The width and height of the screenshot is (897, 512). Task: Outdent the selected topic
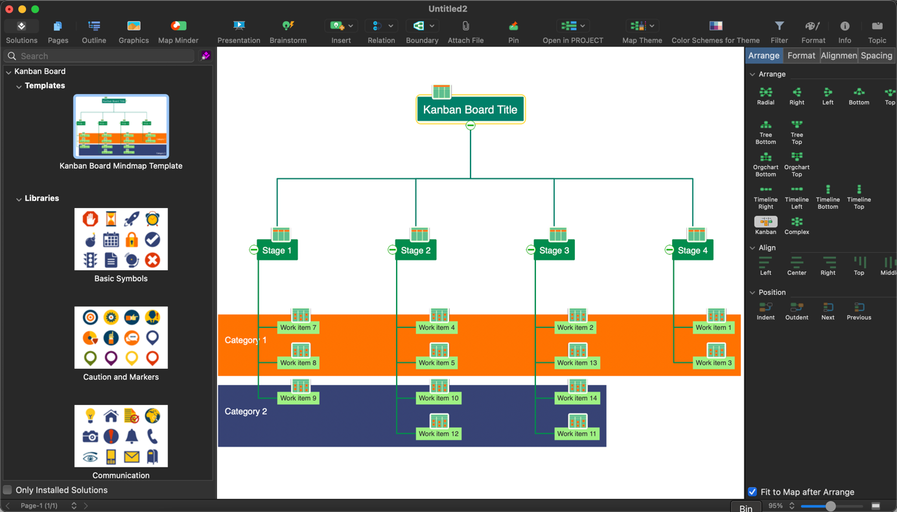(x=797, y=311)
